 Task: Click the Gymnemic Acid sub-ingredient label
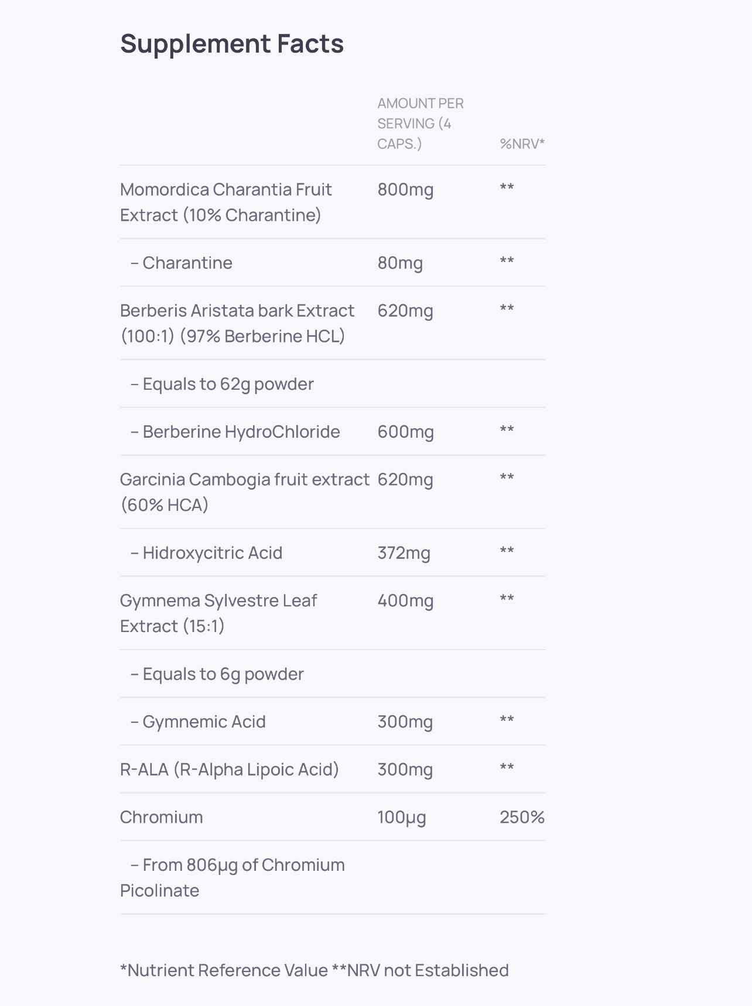click(198, 722)
